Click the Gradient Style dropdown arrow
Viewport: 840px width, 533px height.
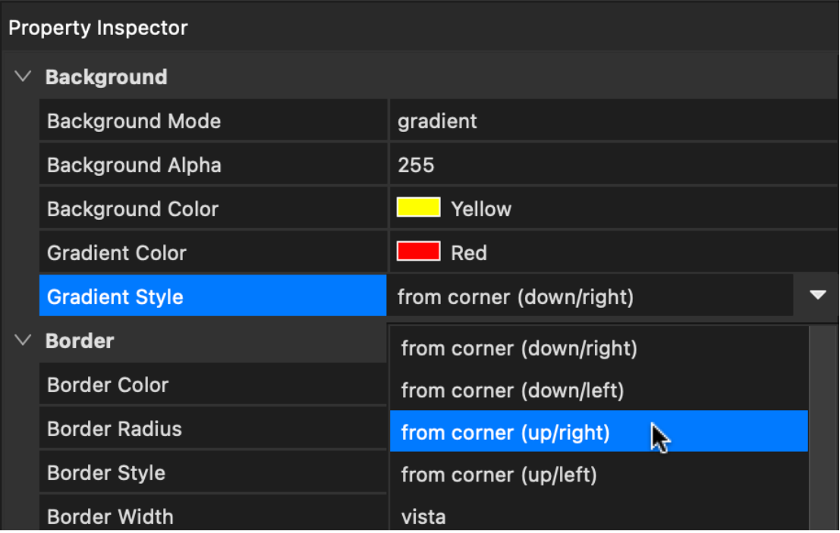point(817,296)
